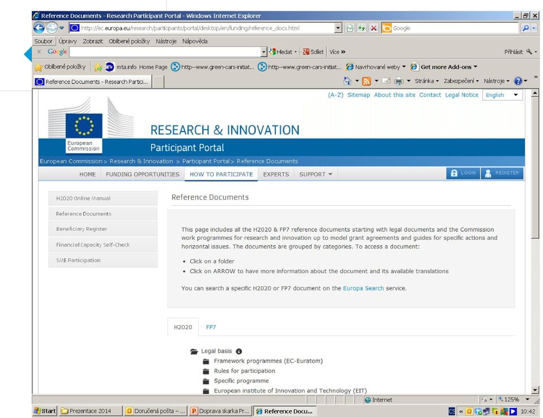Screen dimensions: 543x418
Task: Click the Google search box in browser
Action: point(455,28)
